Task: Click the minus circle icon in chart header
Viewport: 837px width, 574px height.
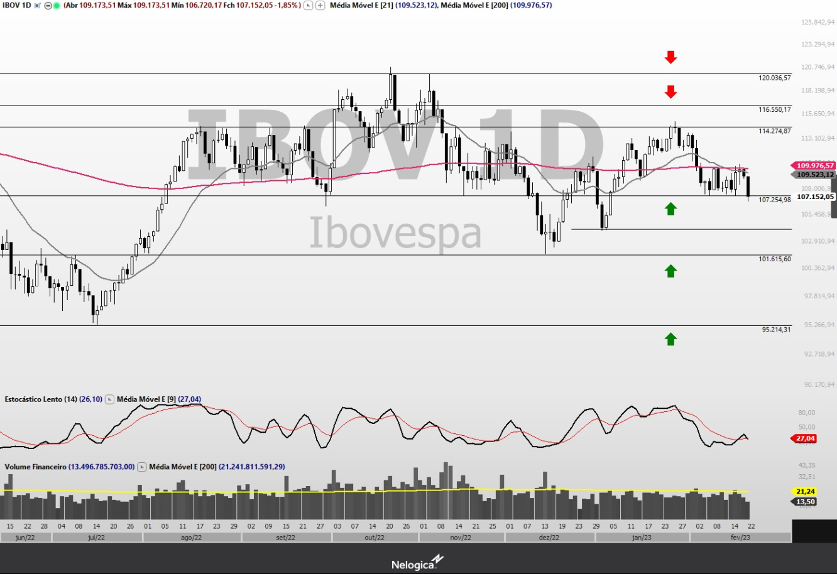Action: coord(48,5)
